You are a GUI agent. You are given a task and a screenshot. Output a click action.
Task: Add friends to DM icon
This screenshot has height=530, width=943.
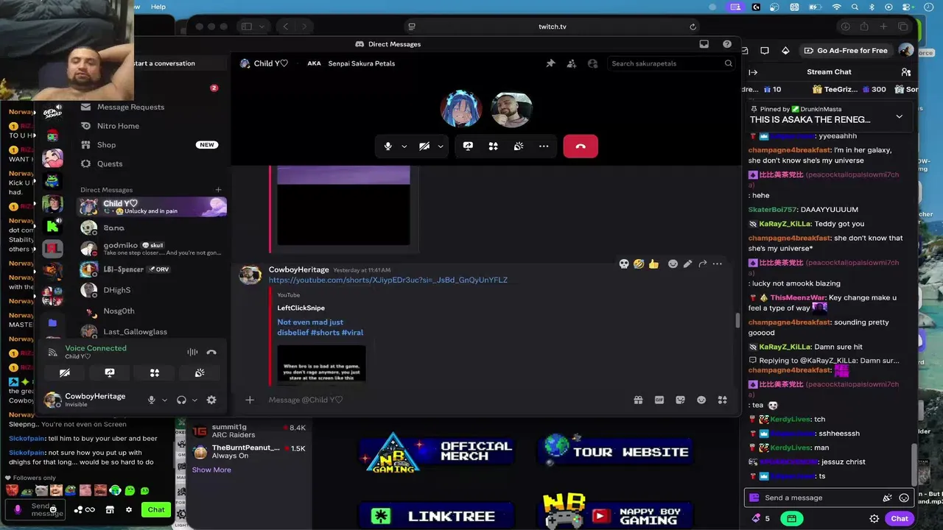[572, 63]
